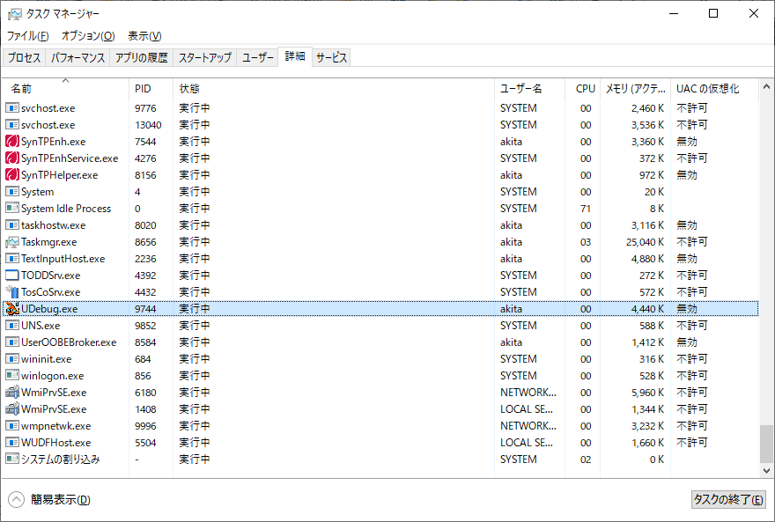
Task: Click the winlogon.exe process icon
Action: 11,375
